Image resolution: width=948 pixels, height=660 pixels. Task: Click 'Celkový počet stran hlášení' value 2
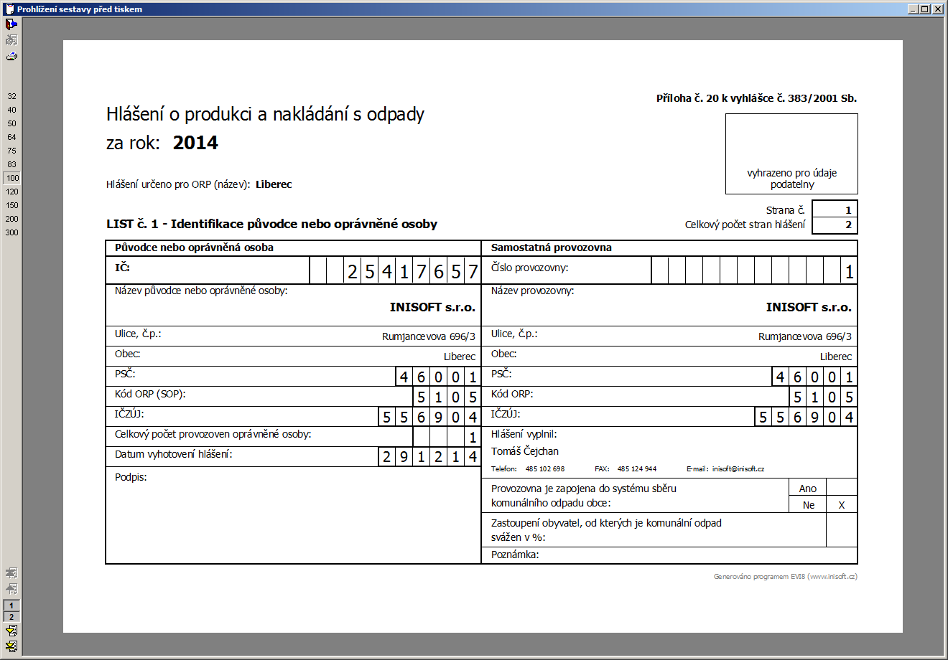coord(835,225)
